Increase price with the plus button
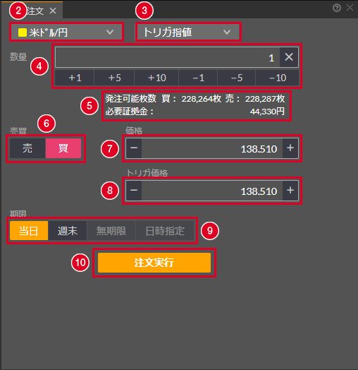This screenshot has height=370, width=358. click(x=290, y=148)
